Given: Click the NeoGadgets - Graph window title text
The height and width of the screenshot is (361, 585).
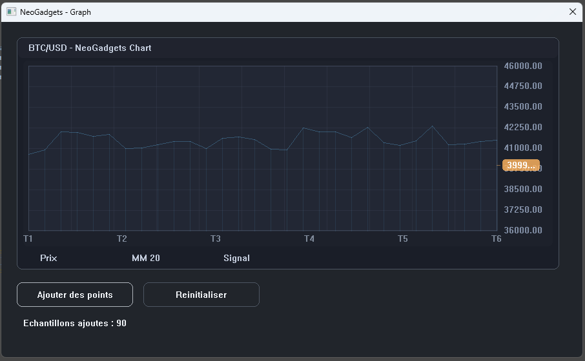Looking at the screenshot, I should [56, 12].
